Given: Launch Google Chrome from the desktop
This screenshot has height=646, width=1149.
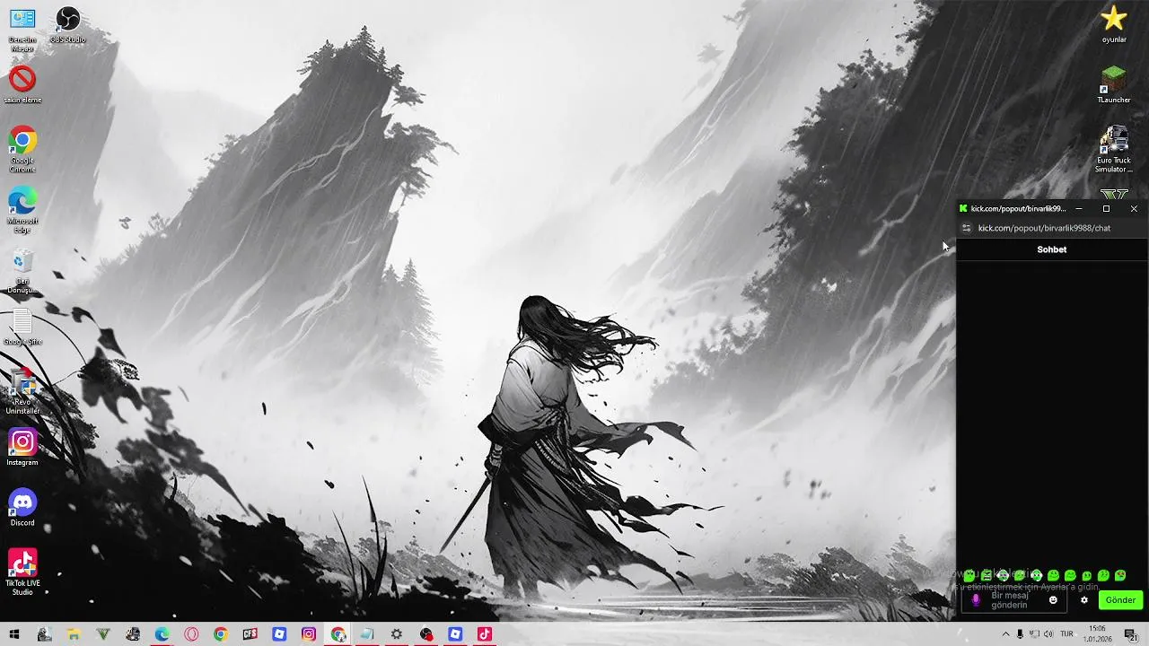Looking at the screenshot, I should (x=22, y=149).
